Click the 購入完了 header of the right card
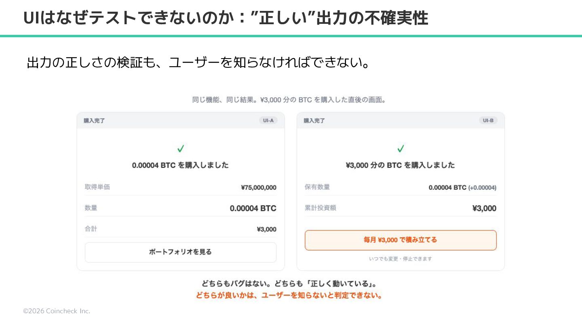 314,121
